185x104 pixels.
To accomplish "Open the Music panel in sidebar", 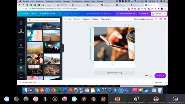I will [21, 46].
